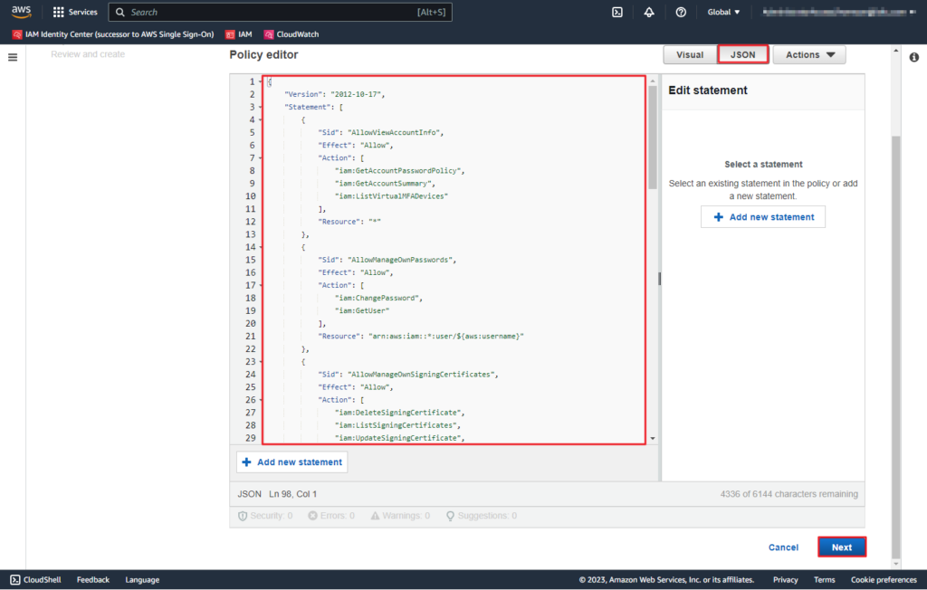Collapse the Action fold at line 7
This screenshot has height=590, width=927.
point(261,157)
